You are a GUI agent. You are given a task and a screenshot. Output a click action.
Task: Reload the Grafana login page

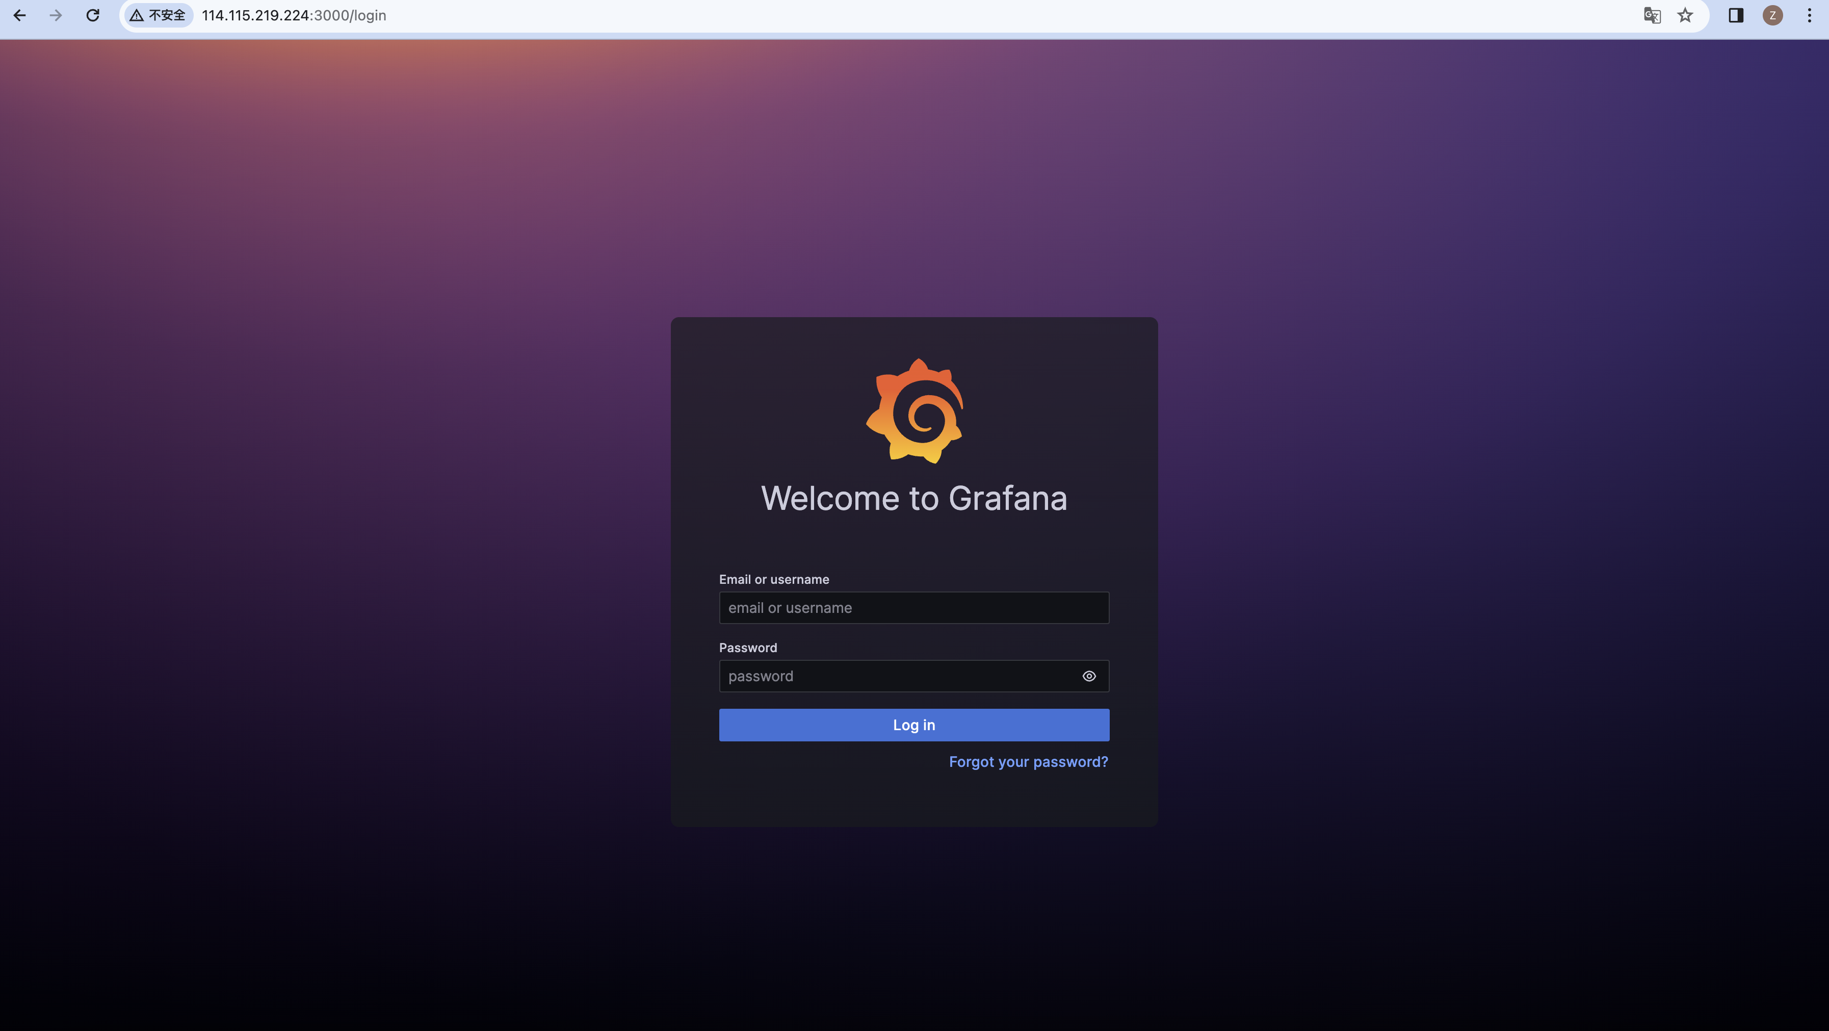tap(93, 15)
